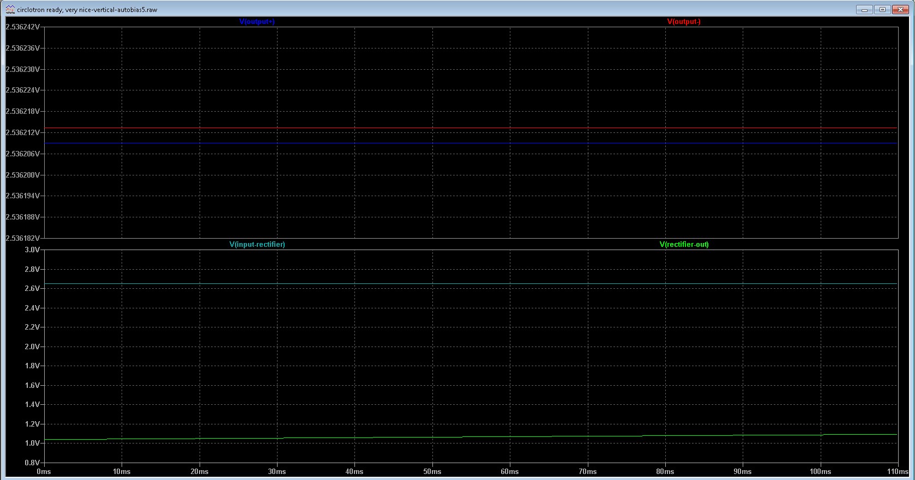Click the 2.0V axis label
The image size is (915, 480).
[32, 347]
